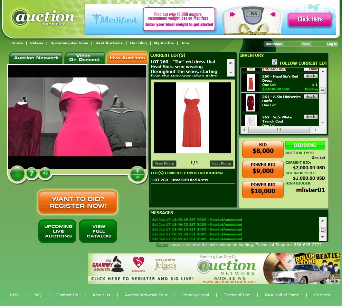Click inventory horizontal scroll right arrow

315,130
